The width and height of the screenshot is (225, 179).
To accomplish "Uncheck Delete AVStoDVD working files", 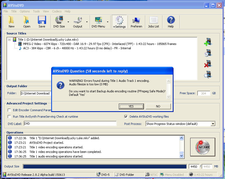I will [126, 117].
